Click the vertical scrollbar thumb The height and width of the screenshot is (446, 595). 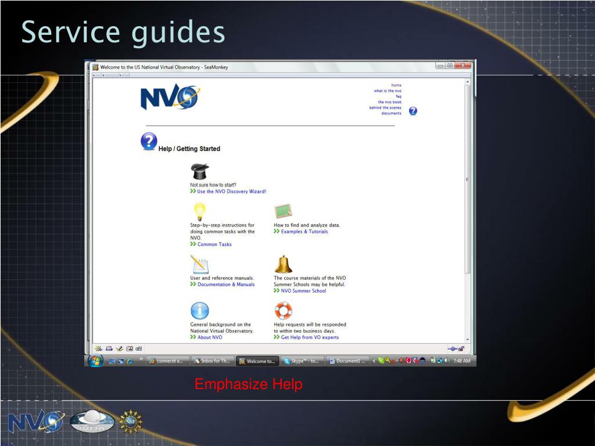(x=468, y=179)
